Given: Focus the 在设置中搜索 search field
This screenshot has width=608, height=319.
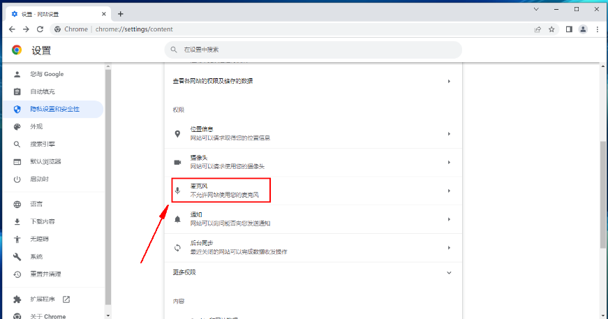Looking at the screenshot, I should (x=313, y=50).
